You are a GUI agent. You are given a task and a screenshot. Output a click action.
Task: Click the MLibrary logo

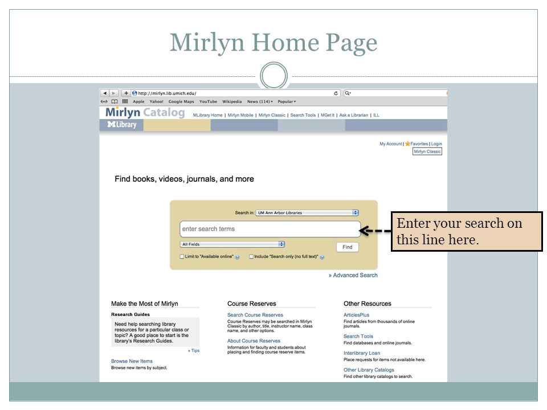point(121,125)
